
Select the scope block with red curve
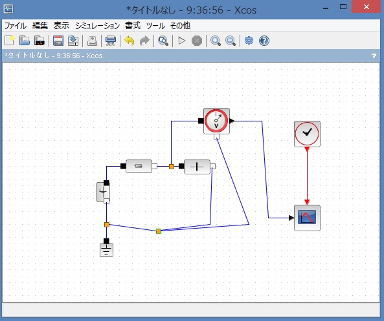tap(307, 218)
